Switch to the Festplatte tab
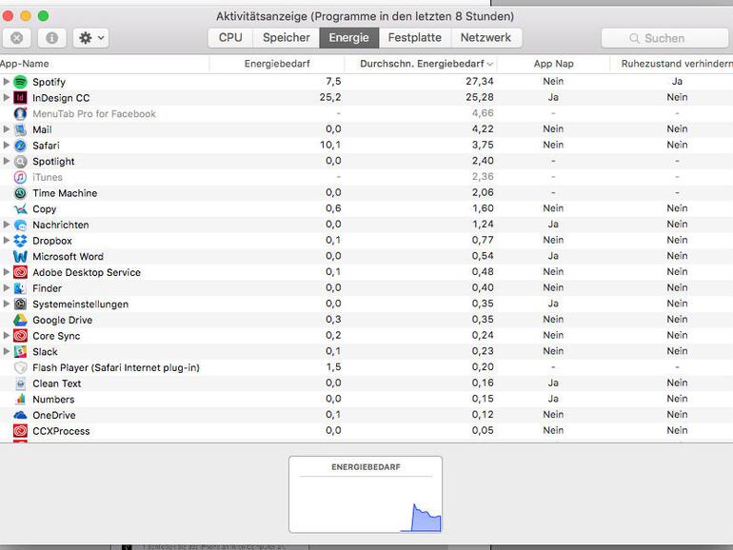The width and height of the screenshot is (733, 550). tap(414, 38)
